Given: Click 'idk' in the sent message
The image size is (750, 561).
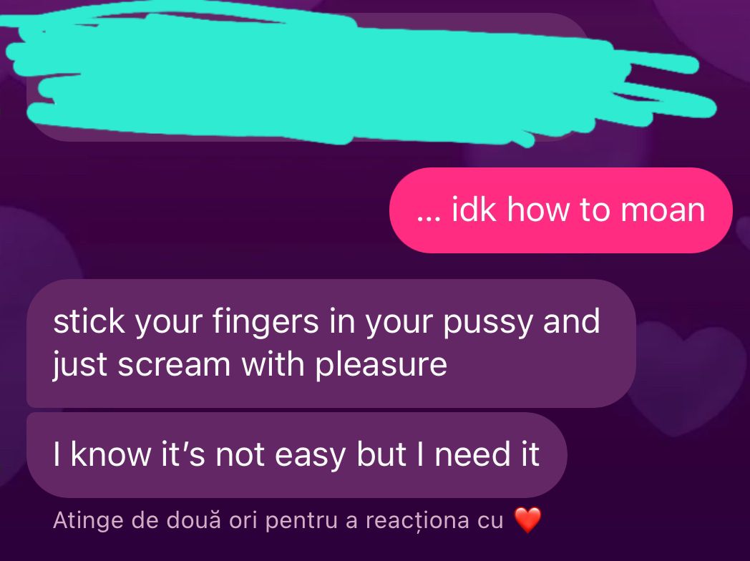Looking at the screenshot, I should click(x=473, y=210).
